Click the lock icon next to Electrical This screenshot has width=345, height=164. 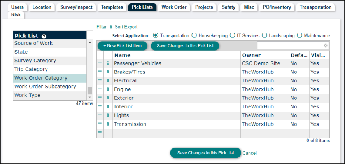click(x=108, y=81)
